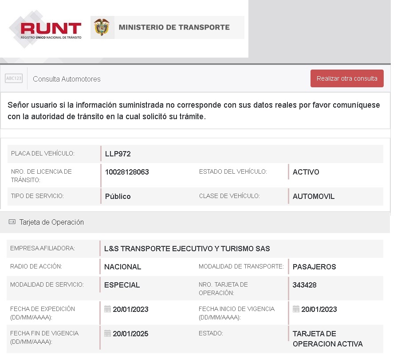Click calendar icon beside Fecha Fin de Vigencia
Viewport: 401px width, 358px height.
point(107,334)
